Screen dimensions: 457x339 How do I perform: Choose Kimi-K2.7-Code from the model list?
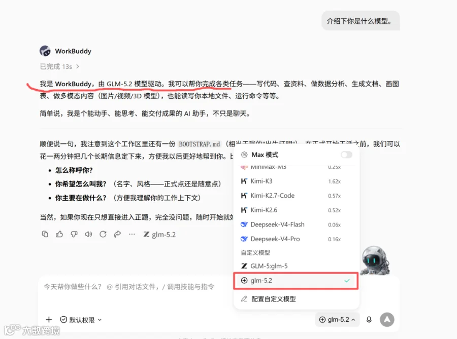point(296,196)
